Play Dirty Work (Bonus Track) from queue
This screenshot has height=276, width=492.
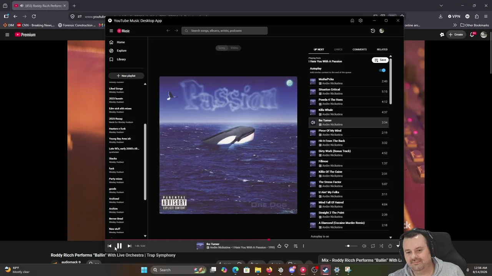(349, 153)
